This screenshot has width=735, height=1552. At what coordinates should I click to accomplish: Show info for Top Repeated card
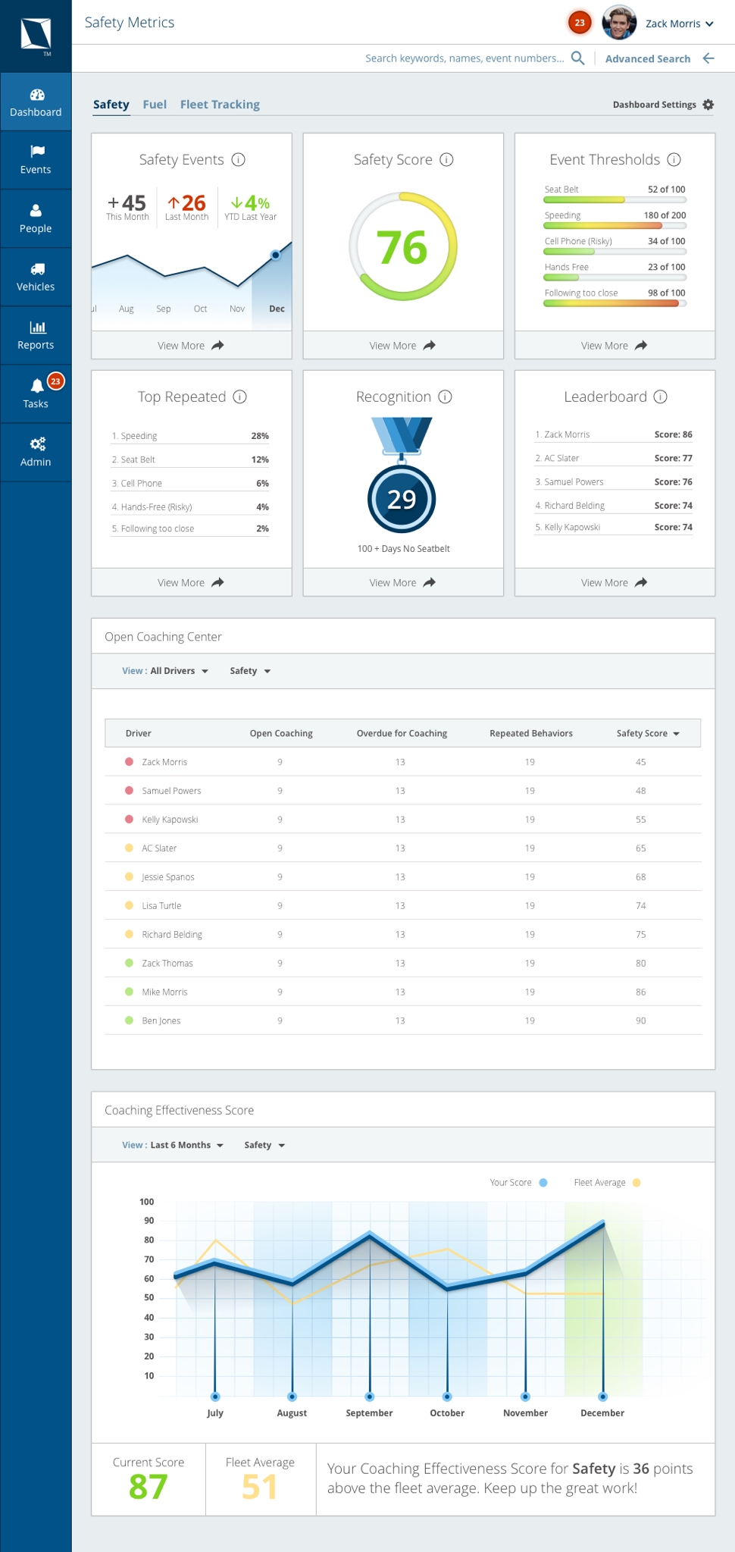(x=239, y=397)
